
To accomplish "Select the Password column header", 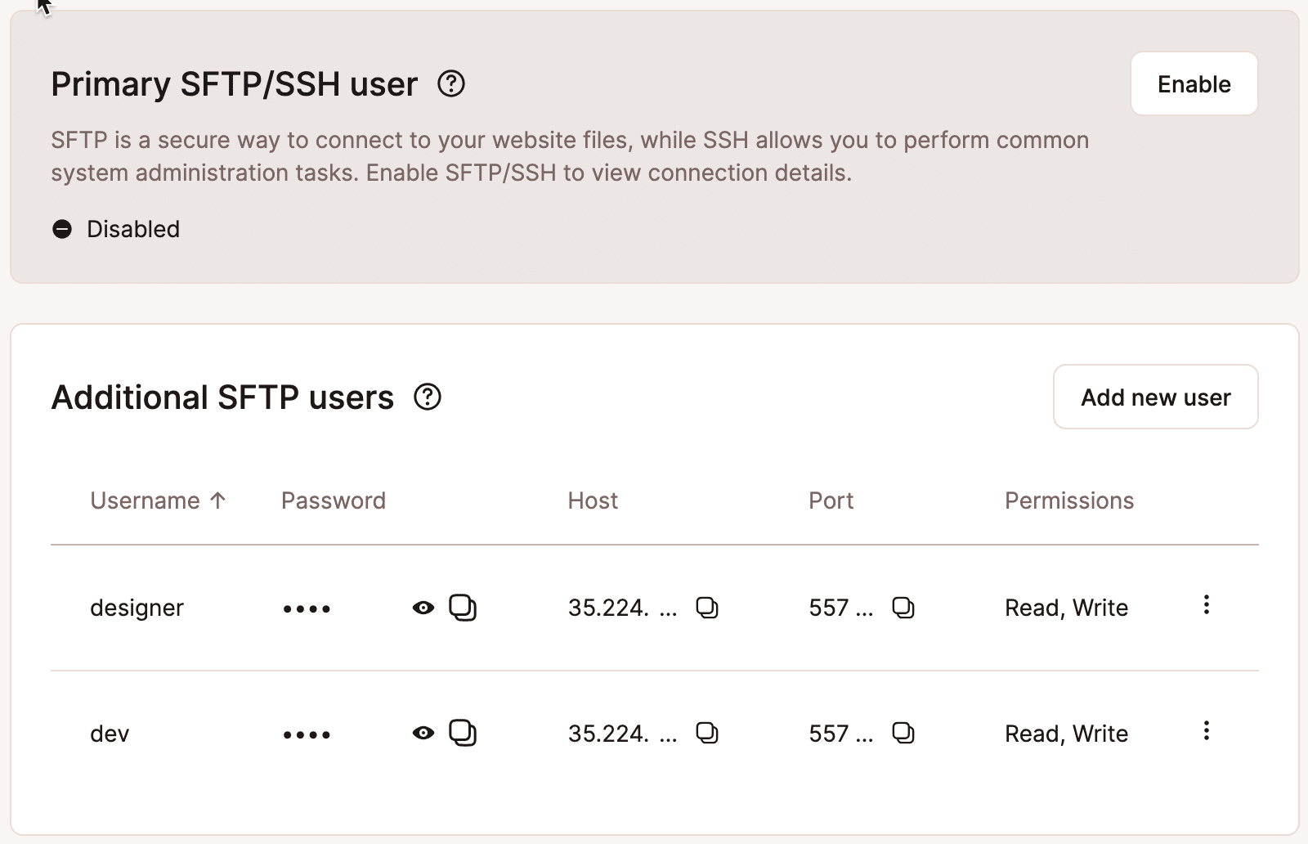I will click(334, 501).
